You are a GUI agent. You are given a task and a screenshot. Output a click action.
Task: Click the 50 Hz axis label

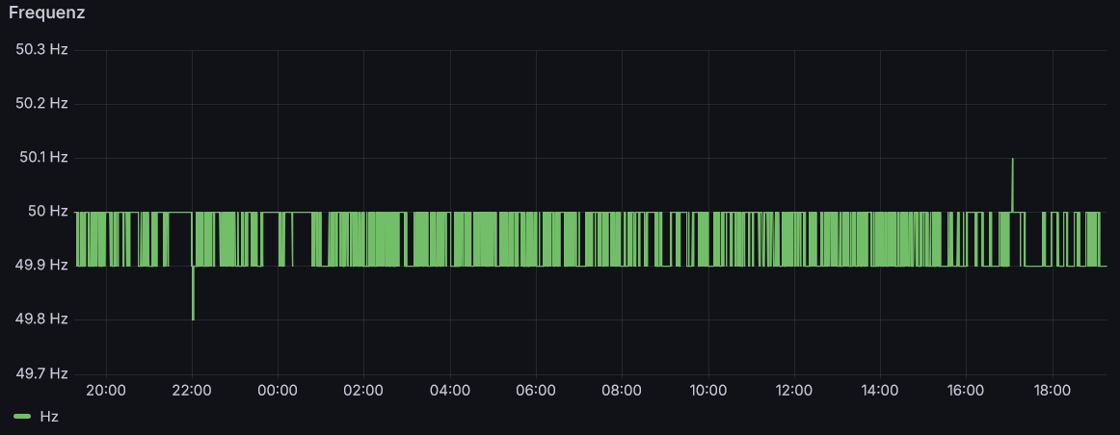tap(48, 211)
